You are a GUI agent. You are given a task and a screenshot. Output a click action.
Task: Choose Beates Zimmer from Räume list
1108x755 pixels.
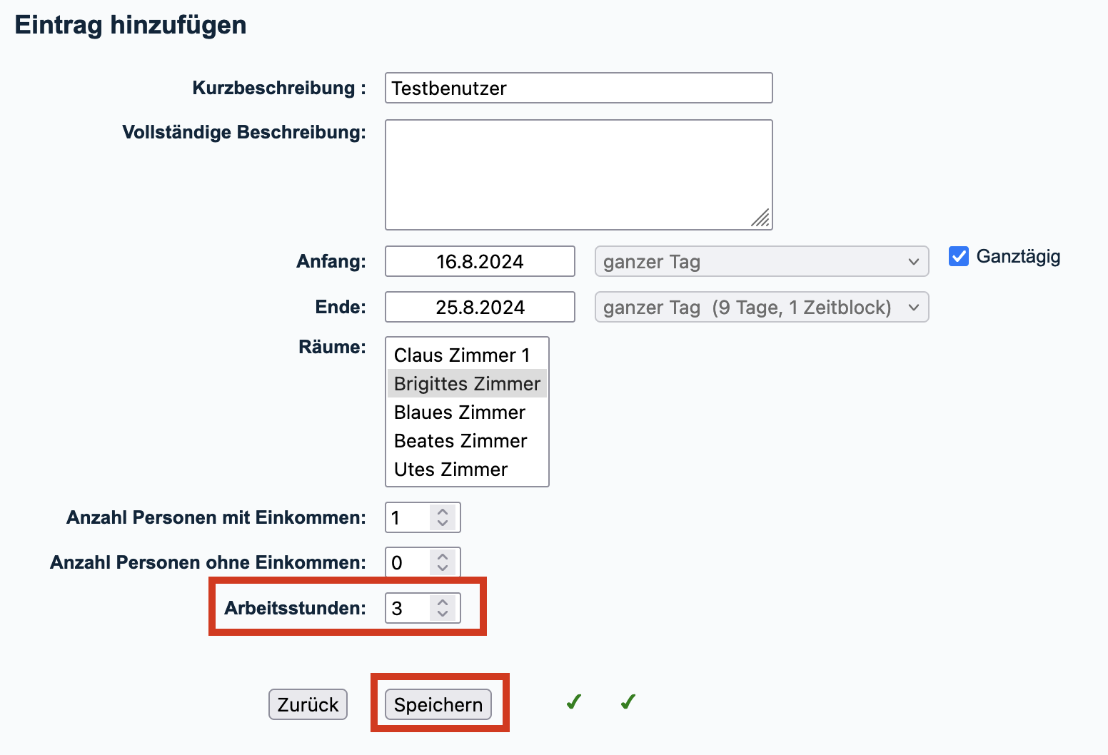(460, 441)
